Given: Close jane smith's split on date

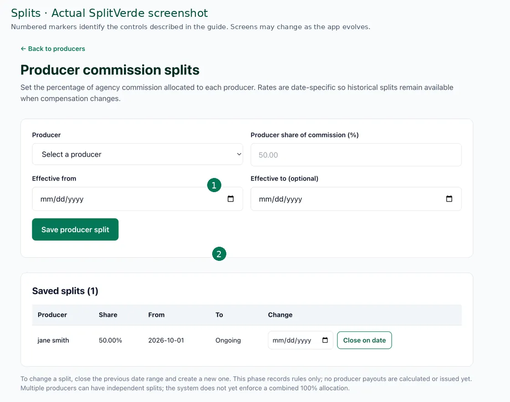Looking at the screenshot, I should [364, 340].
